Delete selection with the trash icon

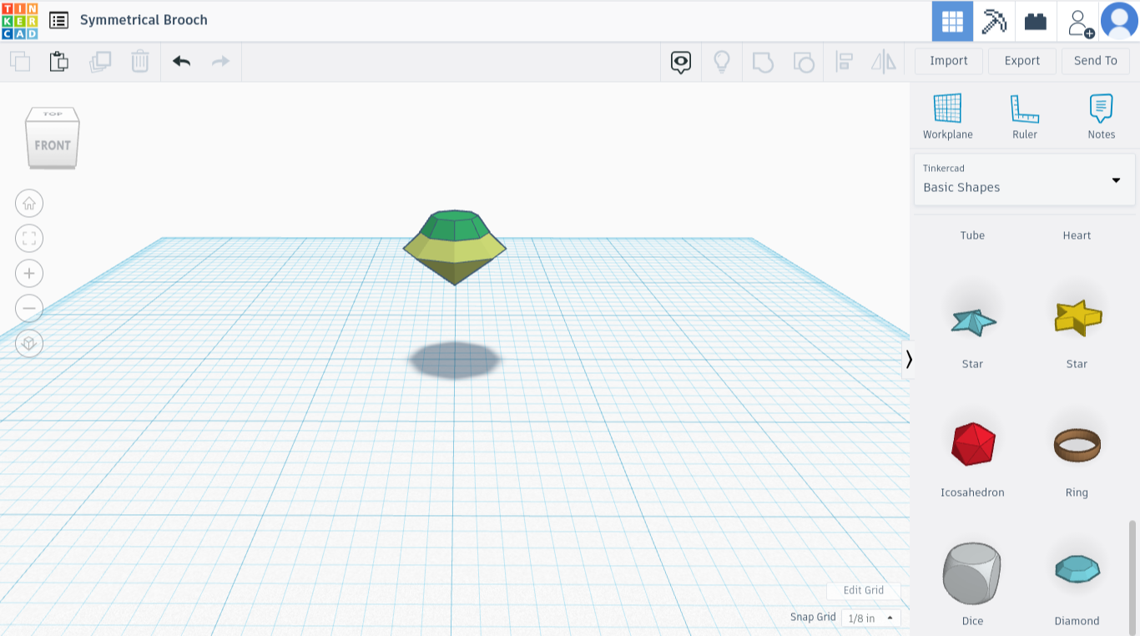click(x=140, y=61)
